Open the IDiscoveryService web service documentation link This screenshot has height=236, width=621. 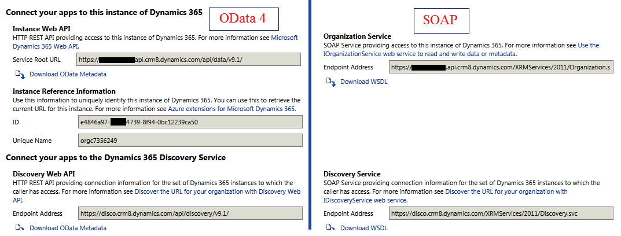click(x=446, y=196)
